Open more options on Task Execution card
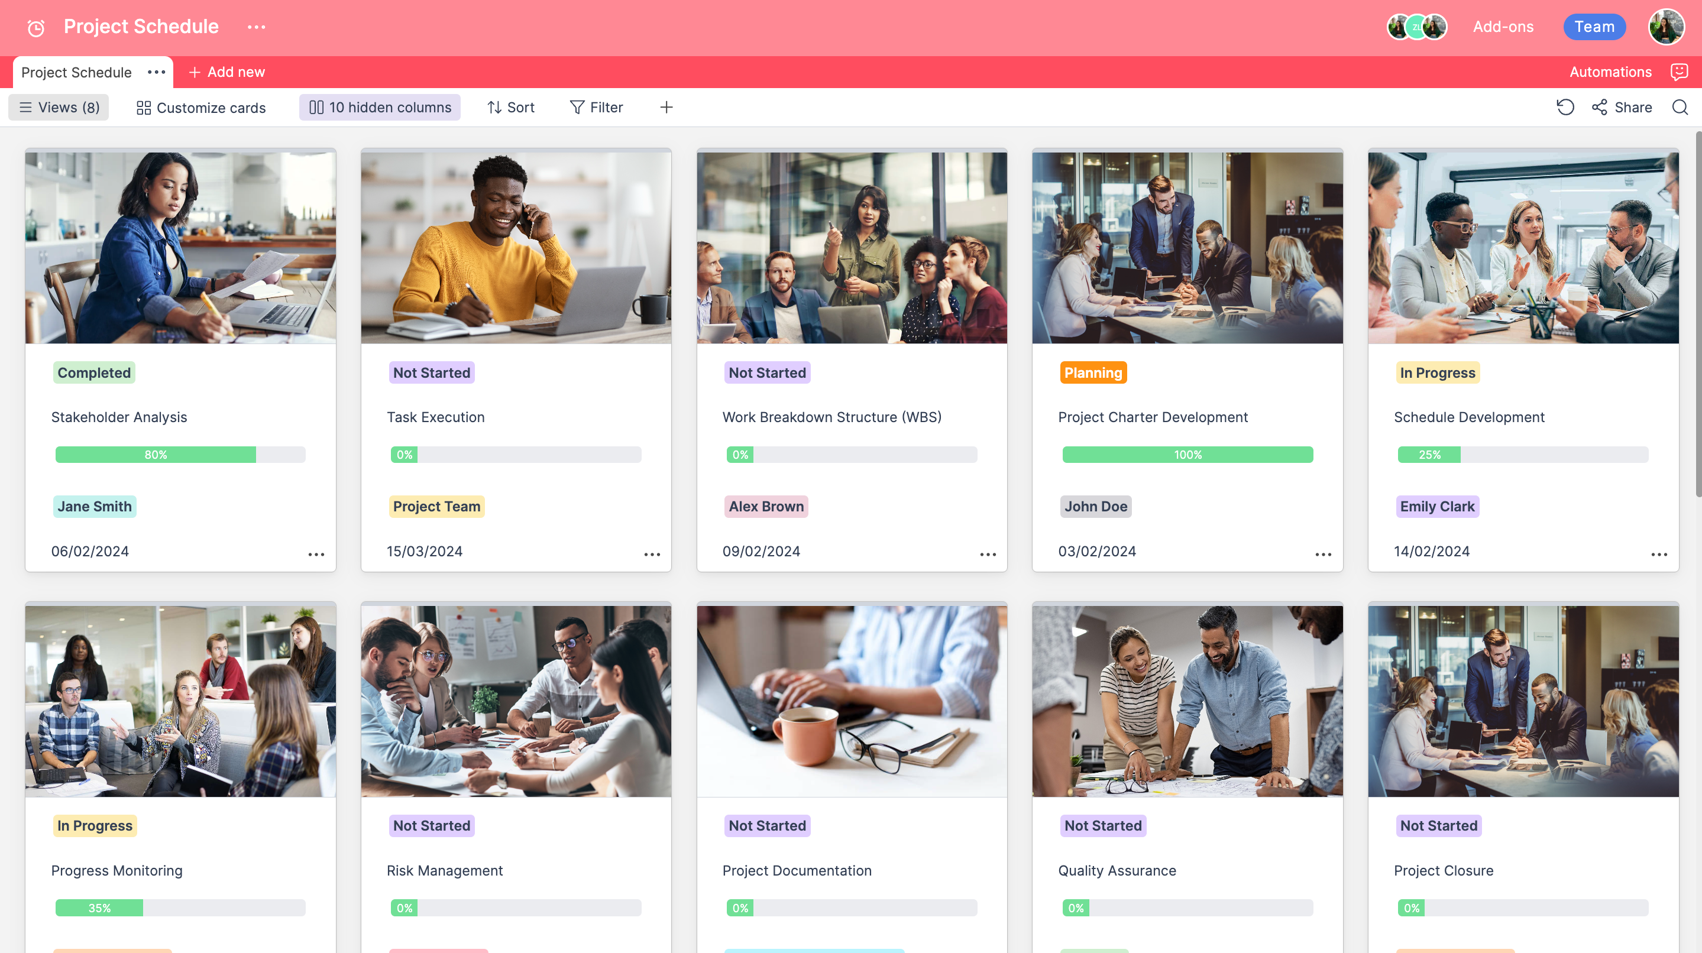 [x=652, y=554]
